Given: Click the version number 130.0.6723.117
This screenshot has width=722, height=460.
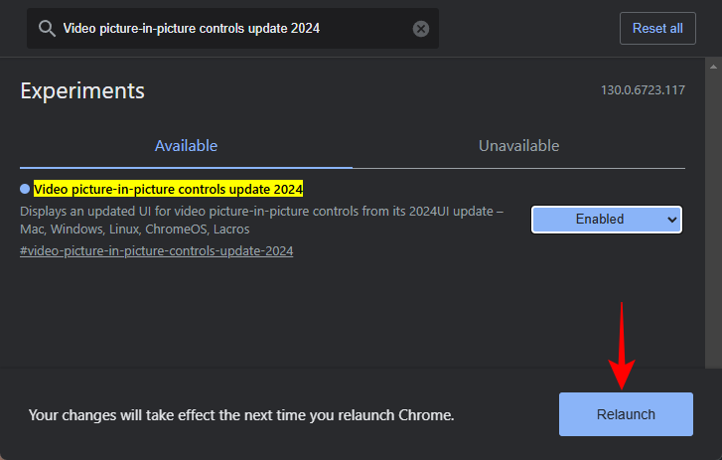Looking at the screenshot, I should pos(642,90).
